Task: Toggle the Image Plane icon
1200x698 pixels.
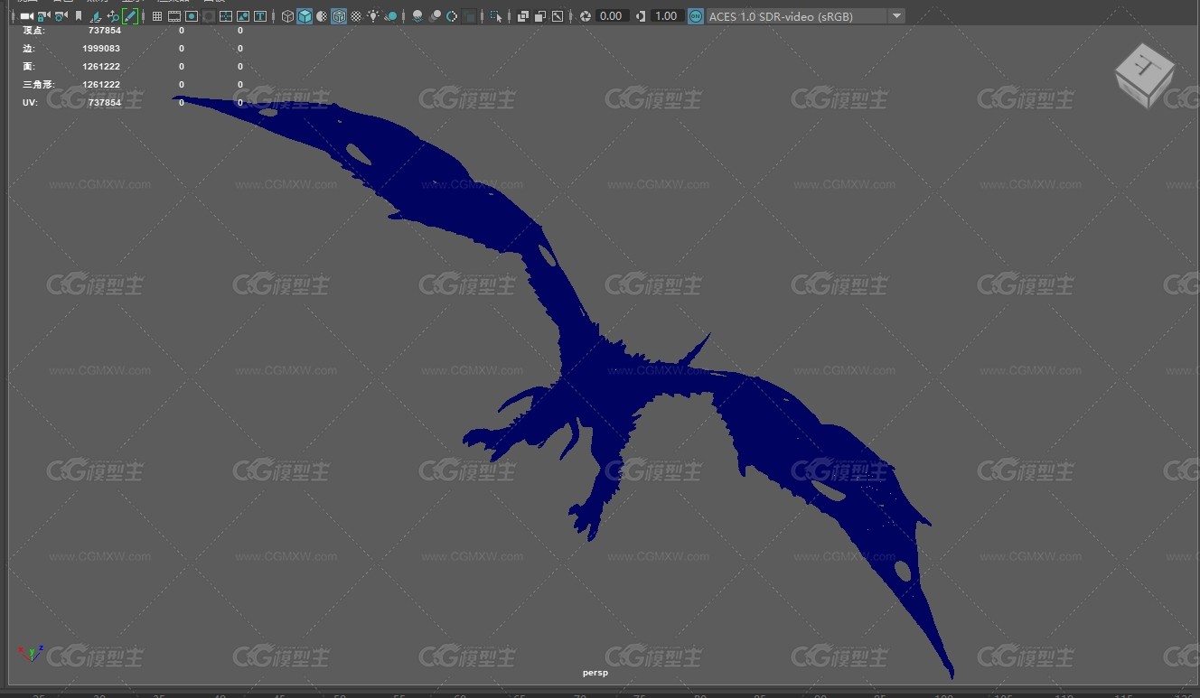Action: [95, 16]
